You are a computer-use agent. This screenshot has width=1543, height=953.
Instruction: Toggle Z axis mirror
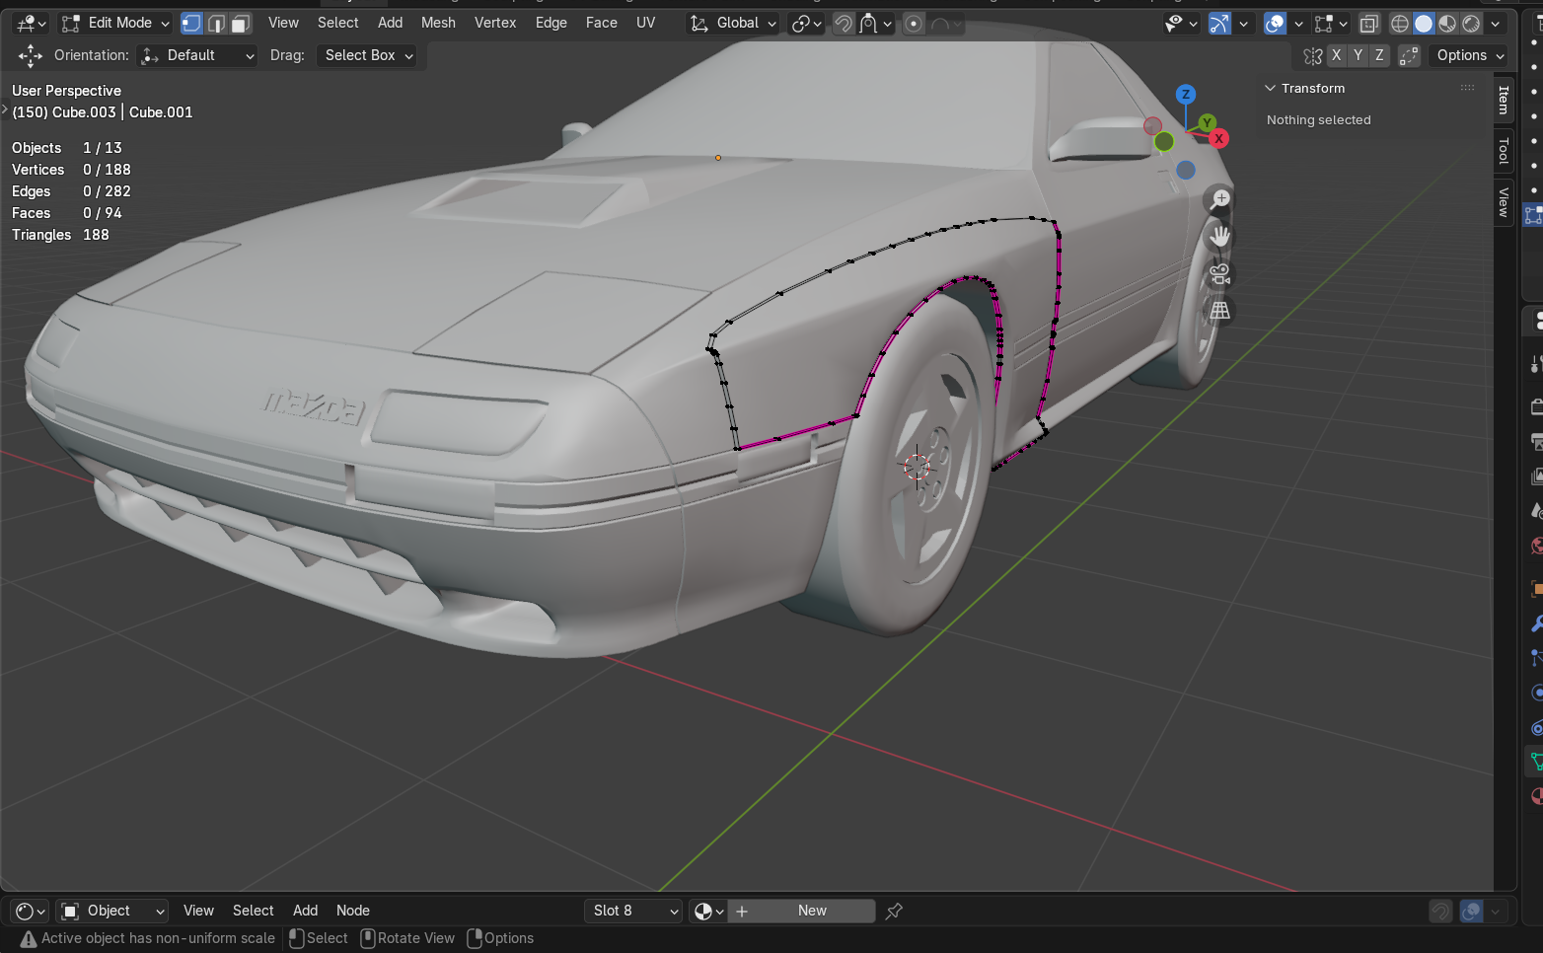(1379, 55)
